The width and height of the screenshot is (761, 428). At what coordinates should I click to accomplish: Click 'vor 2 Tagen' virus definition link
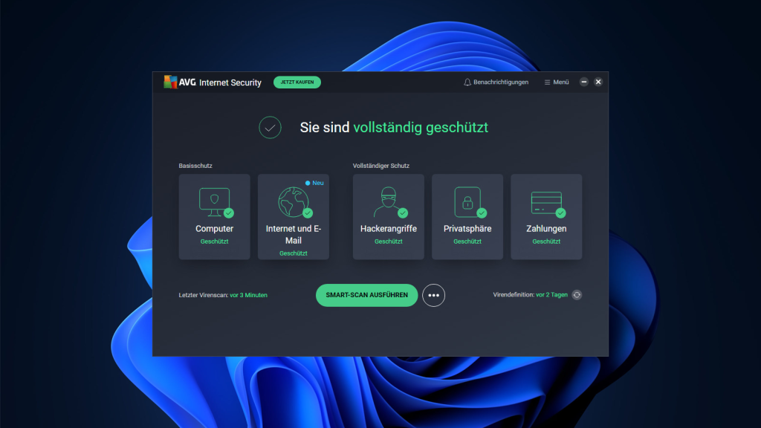tap(551, 294)
